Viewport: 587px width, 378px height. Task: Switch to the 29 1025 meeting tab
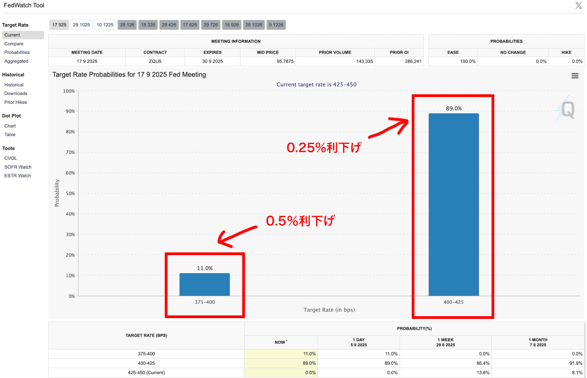point(81,25)
